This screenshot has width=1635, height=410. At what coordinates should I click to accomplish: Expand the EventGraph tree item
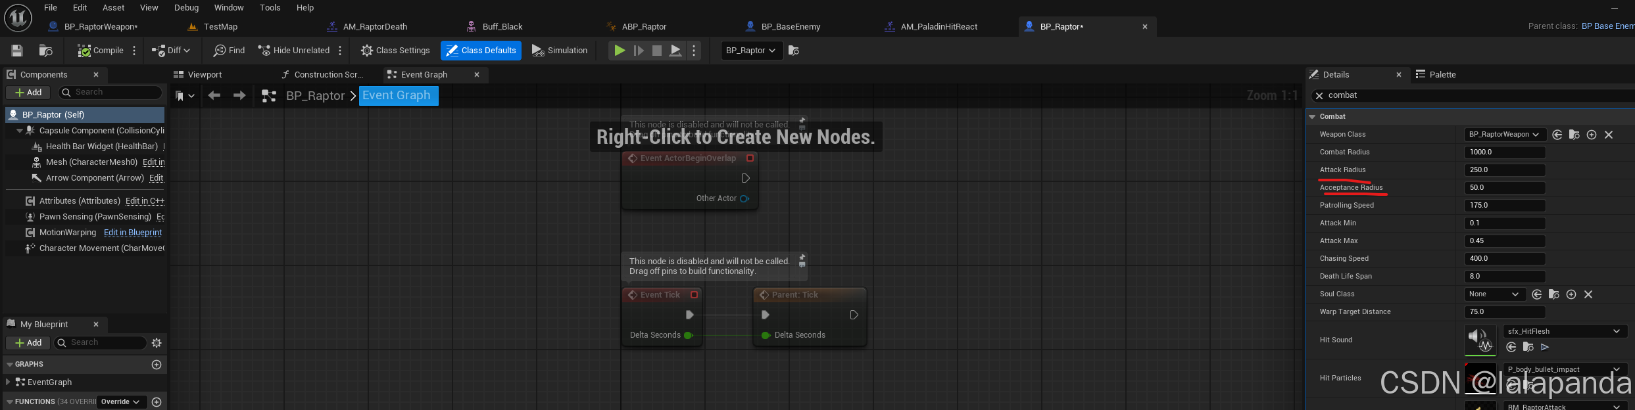coord(8,382)
